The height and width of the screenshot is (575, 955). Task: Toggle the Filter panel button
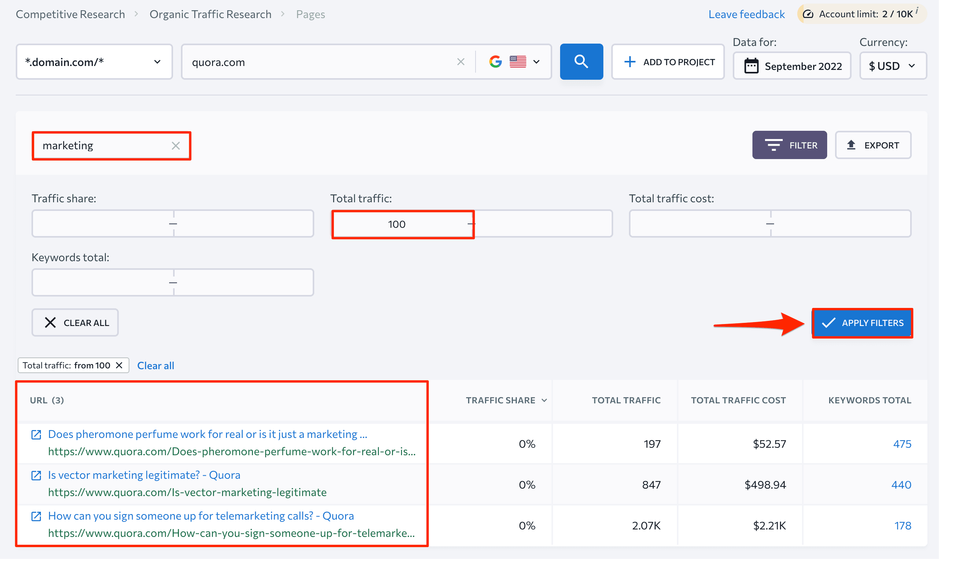789,145
